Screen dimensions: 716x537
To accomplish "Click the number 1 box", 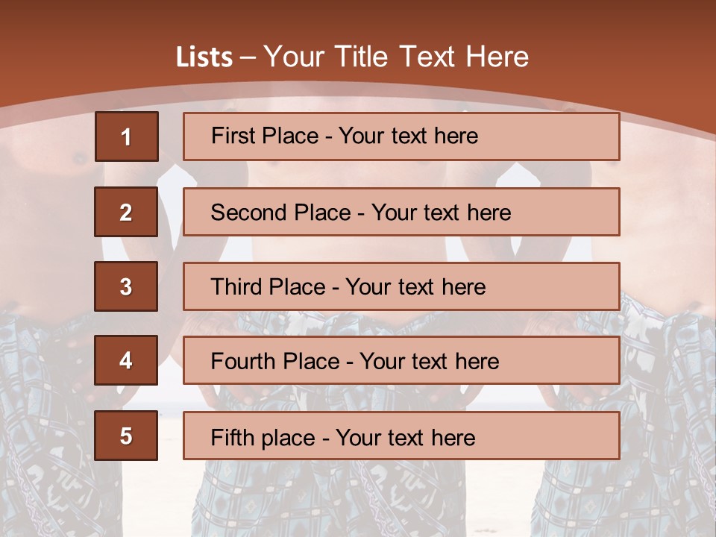I will click(126, 136).
